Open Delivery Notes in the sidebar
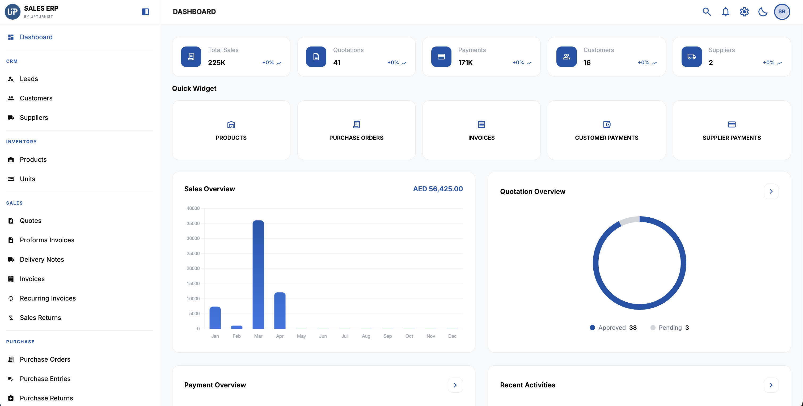 (79, 259)
